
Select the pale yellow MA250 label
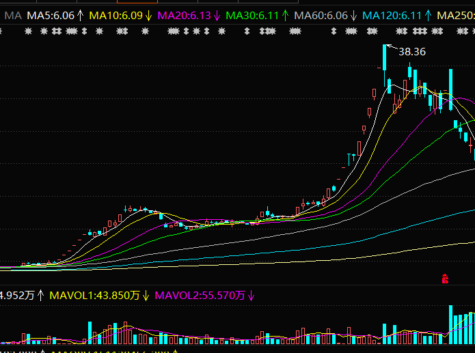(456, 16)
